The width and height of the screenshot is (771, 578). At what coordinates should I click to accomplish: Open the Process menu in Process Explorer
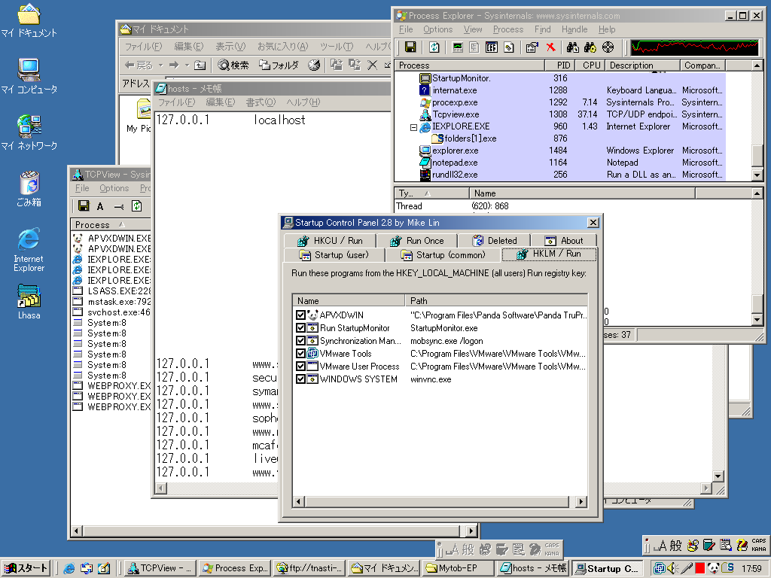pyautogui.click(x=508, y=29)
